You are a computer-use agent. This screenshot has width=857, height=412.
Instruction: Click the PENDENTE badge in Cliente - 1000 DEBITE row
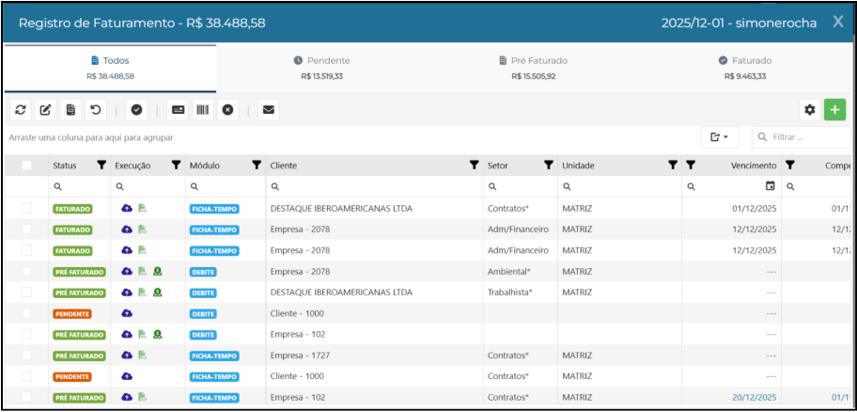72,313
